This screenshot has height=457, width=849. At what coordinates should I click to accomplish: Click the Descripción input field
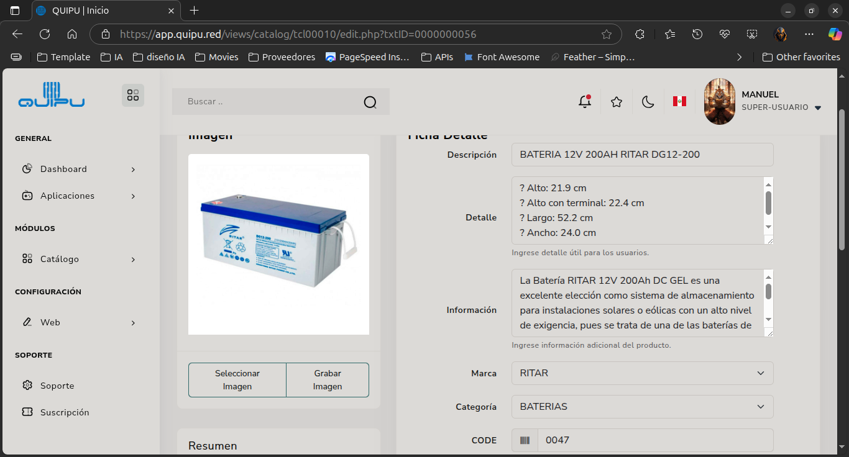coord(642,155)
